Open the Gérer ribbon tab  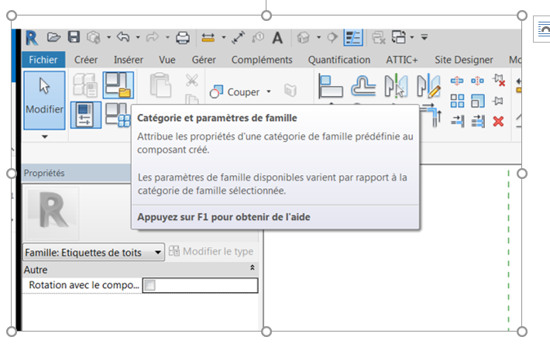click(204, 60)
